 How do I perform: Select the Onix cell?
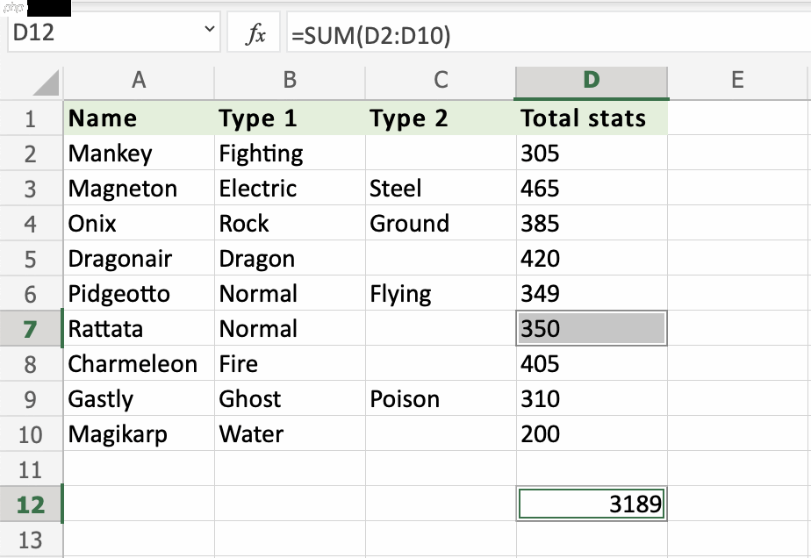tap(139, 224)
